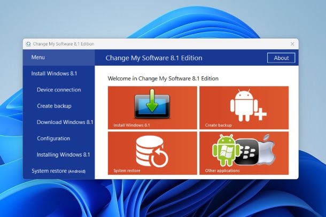Open the About button
The height and width of the screenshot is (217, 326).
tap(281, 58)
